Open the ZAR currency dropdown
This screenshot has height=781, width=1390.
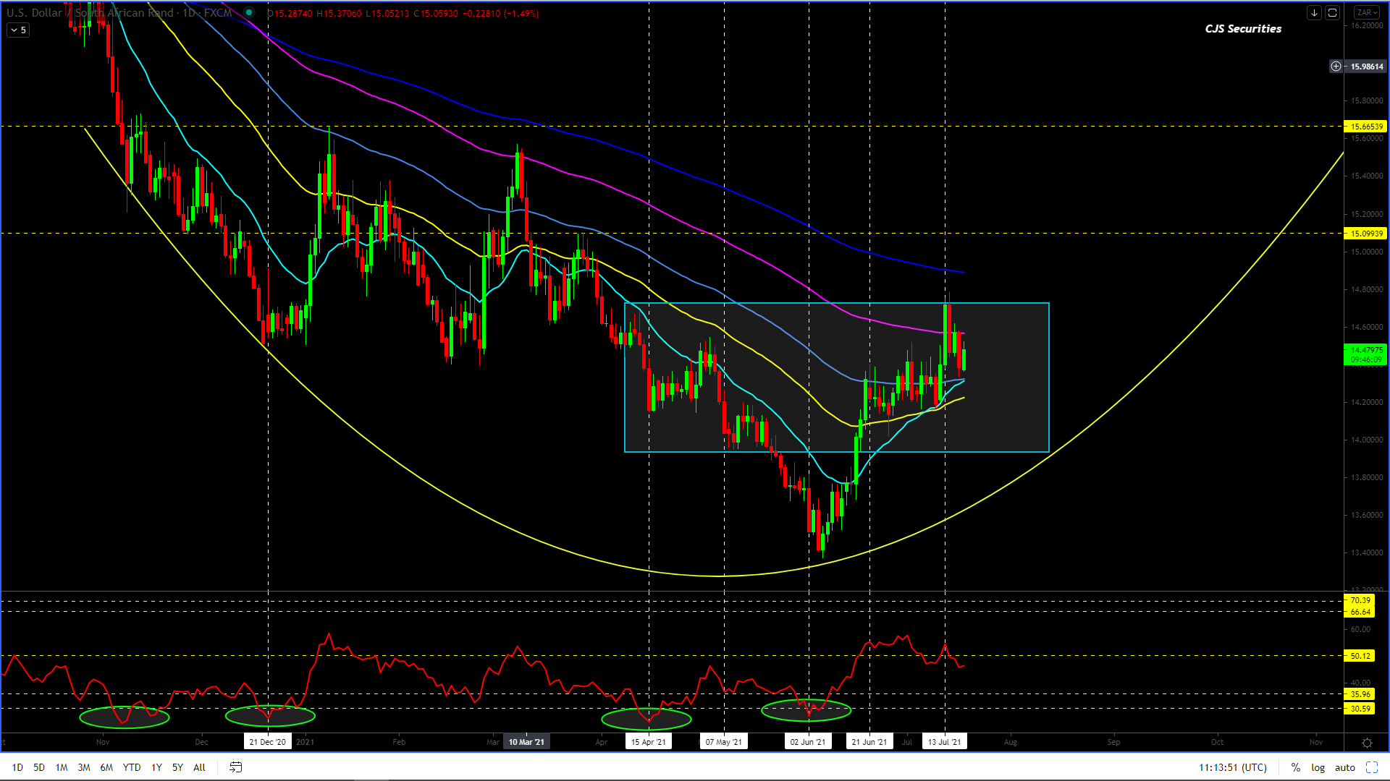(x=1367, y=13)
